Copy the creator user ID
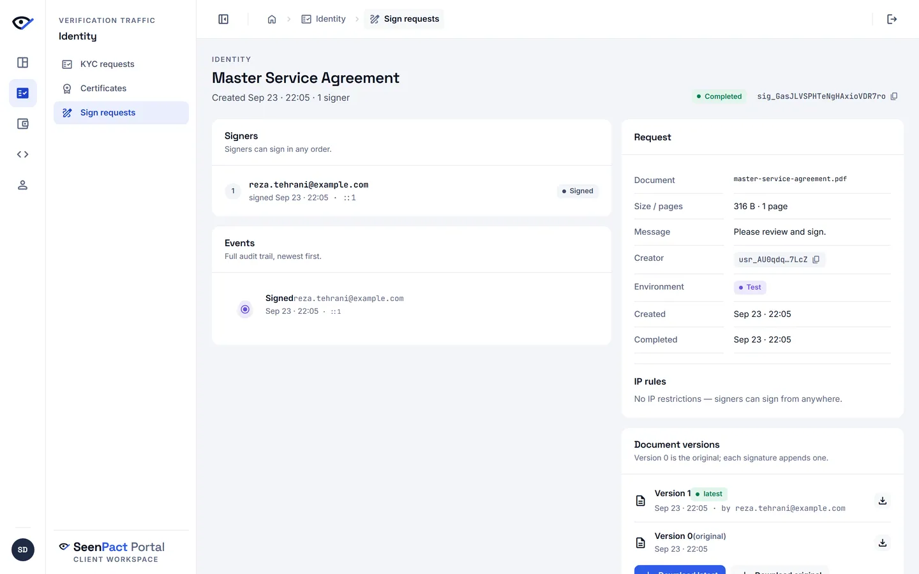Viewport: 919px width, 574px height. [x=816, y=260]
